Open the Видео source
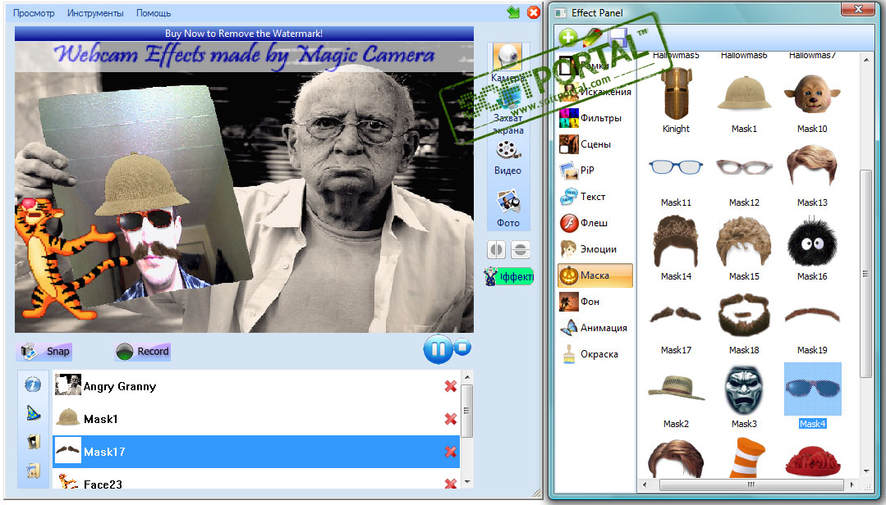886x505 pixels. click(507, 158)
